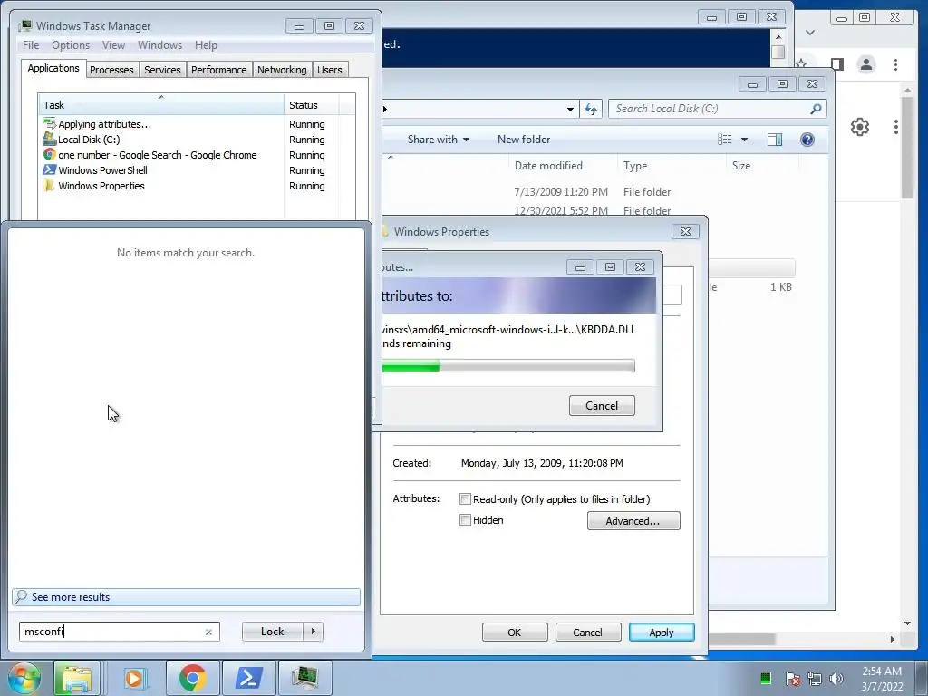Switch to the Users tab
Viewport: 928px width, 696px height.
tap(330, 70)
